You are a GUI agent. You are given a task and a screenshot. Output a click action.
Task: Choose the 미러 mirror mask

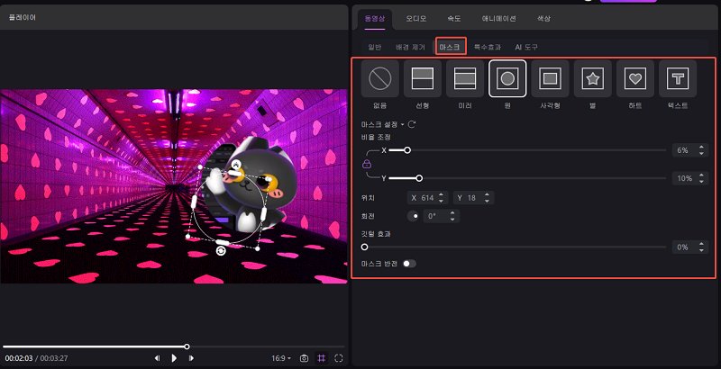click(465, 78)
